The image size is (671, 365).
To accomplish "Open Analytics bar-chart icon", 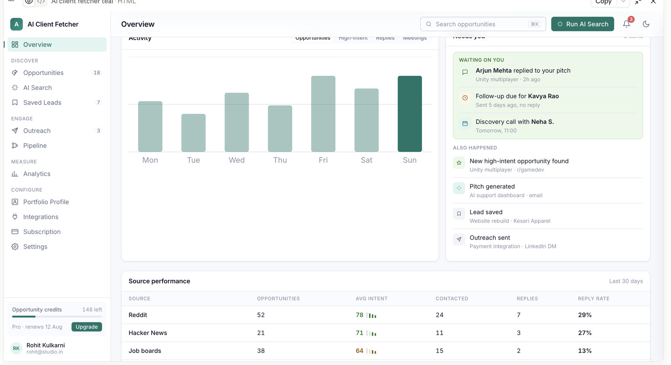I will pyautogui.click(x=15, y=174).
